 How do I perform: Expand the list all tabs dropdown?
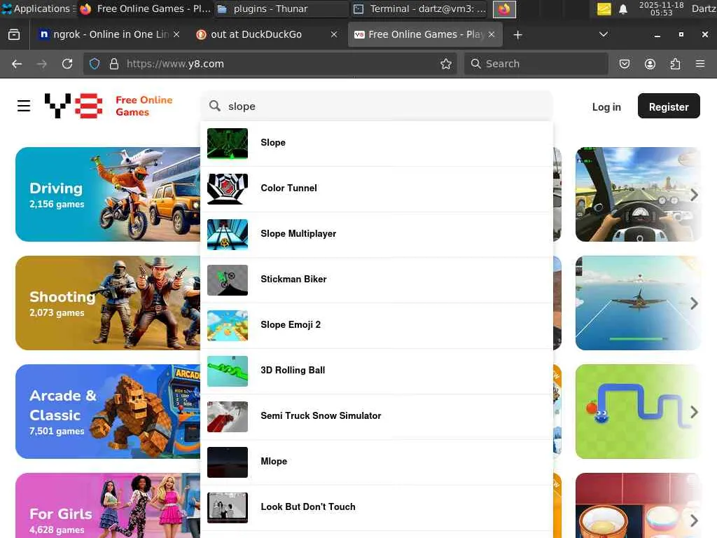click(603, 34)
